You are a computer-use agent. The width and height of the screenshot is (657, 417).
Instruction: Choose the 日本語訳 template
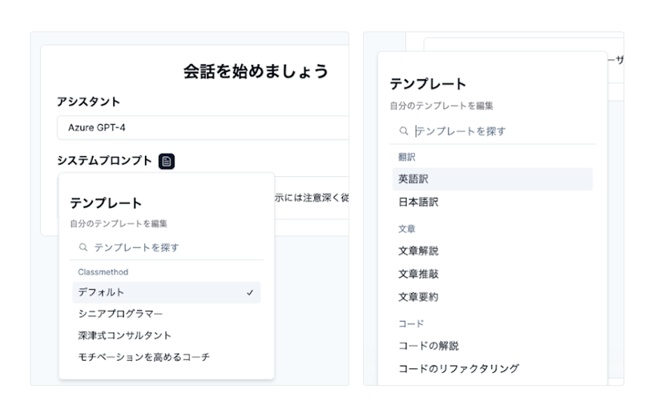click(418, 202)
